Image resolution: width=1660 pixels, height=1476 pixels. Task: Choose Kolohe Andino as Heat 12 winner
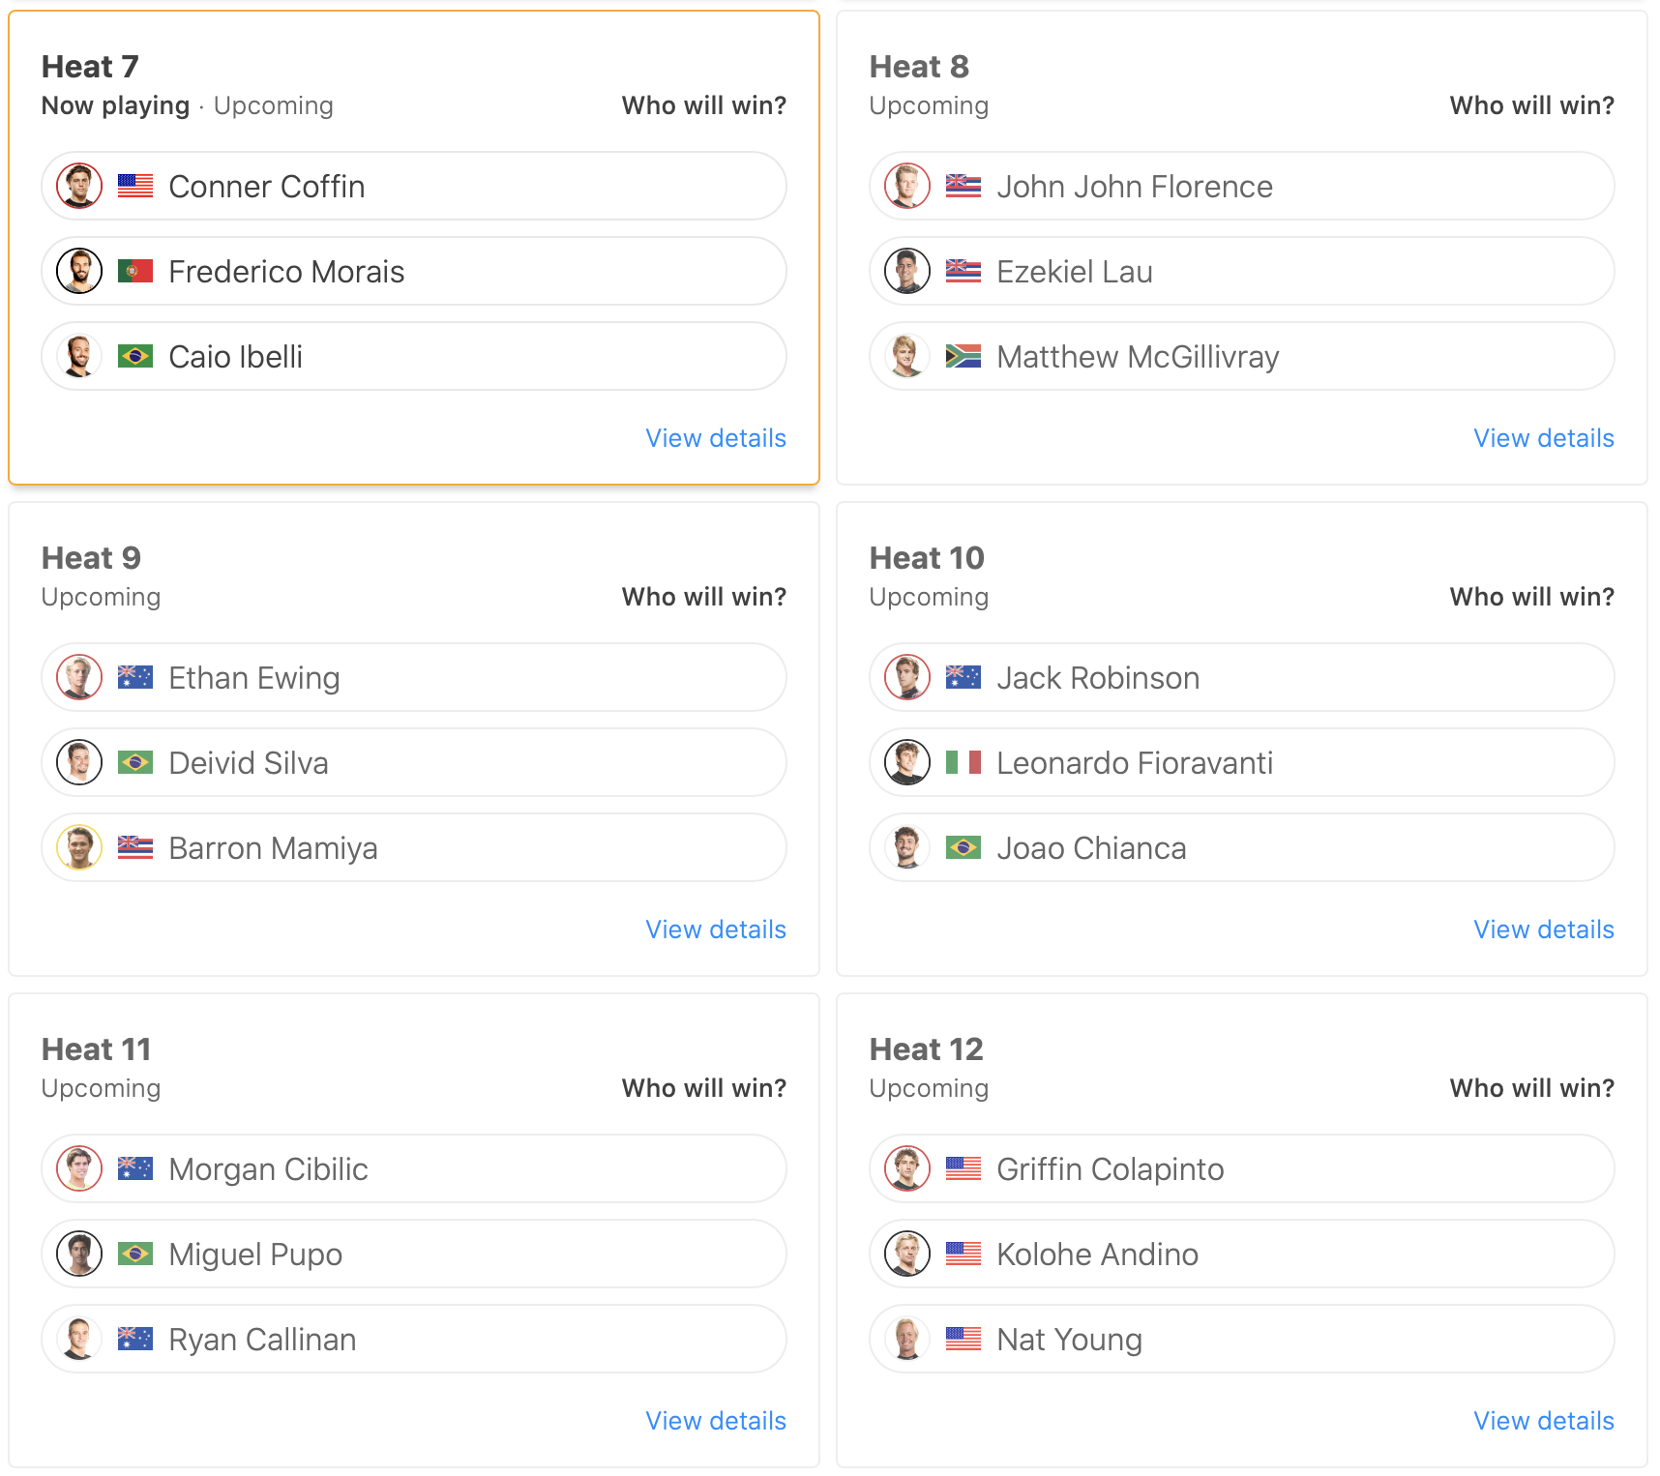(1242, 1254)
